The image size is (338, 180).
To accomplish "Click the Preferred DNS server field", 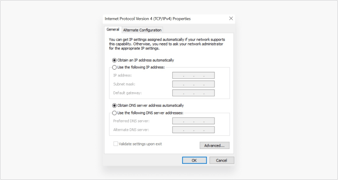I will click(193, 121).
